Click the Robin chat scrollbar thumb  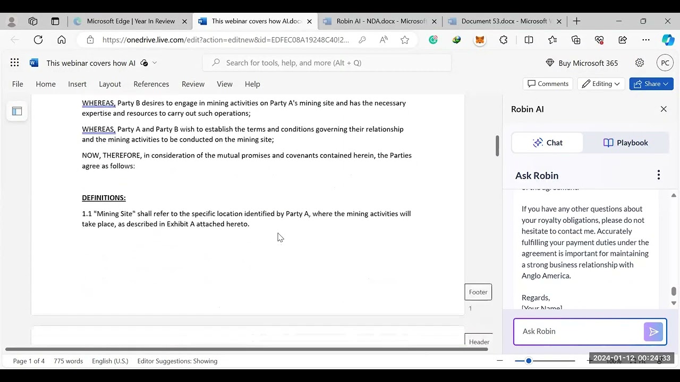coord(674,291)
